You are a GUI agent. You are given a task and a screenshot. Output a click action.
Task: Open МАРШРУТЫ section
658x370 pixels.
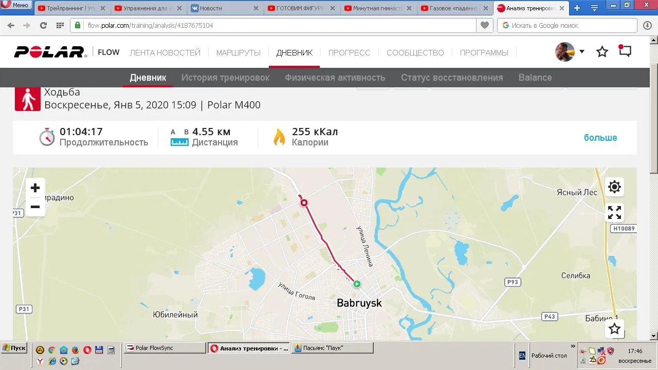click(239, 52)
